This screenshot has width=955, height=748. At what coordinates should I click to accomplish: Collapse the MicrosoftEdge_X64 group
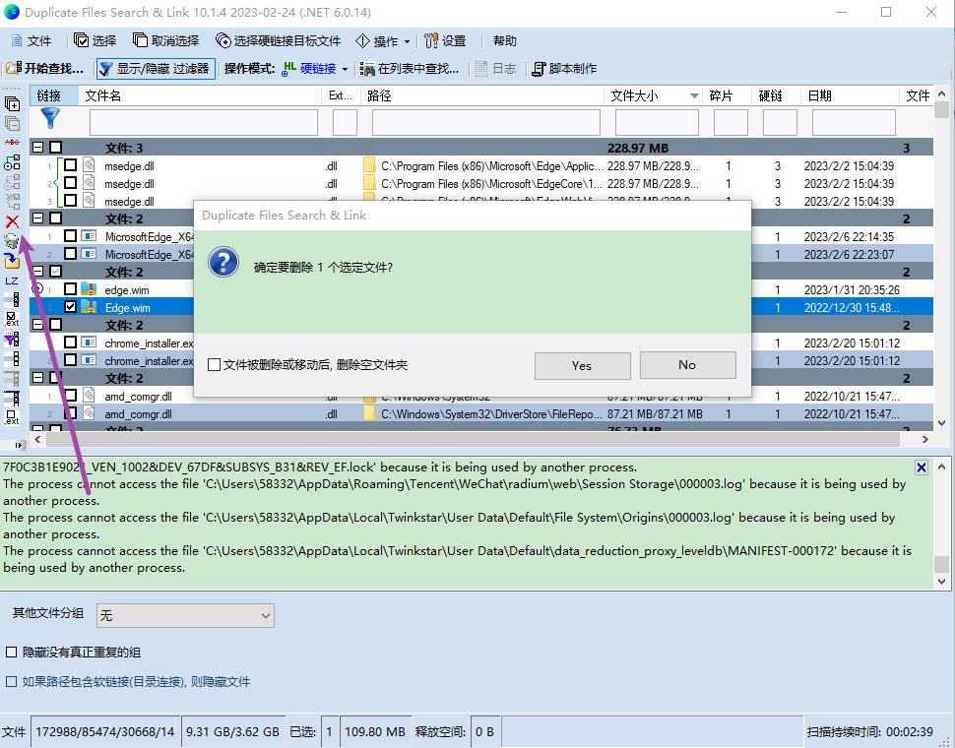point(37,218)
